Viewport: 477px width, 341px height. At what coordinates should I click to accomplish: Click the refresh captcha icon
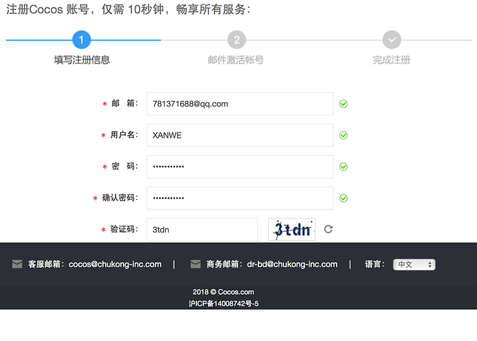328,229
